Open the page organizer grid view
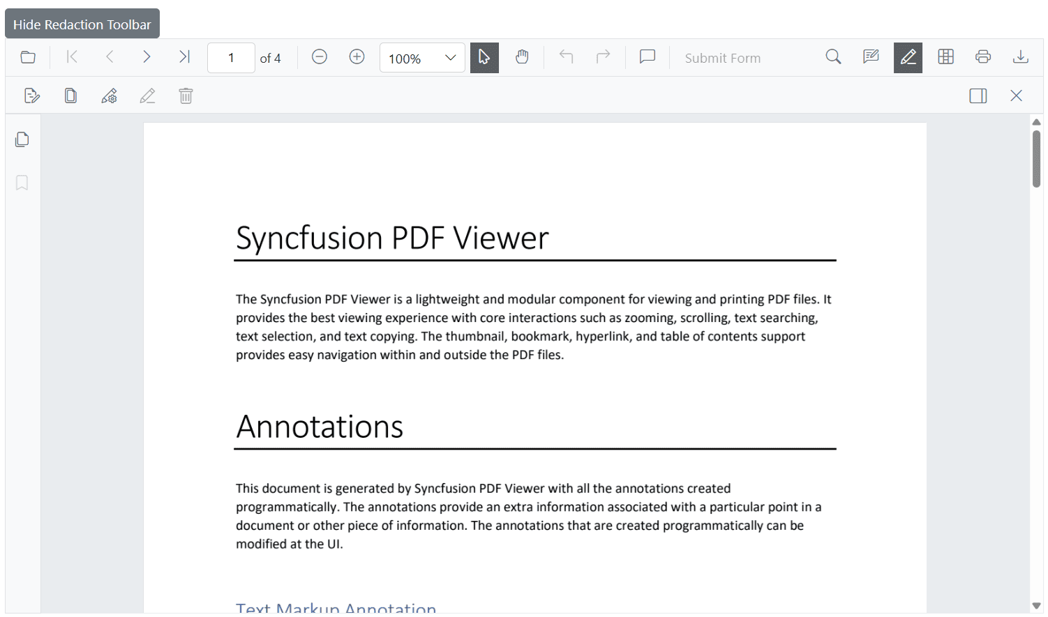Screen dimensions: 1048x617 pyautogui.click(x=945, y=57)
